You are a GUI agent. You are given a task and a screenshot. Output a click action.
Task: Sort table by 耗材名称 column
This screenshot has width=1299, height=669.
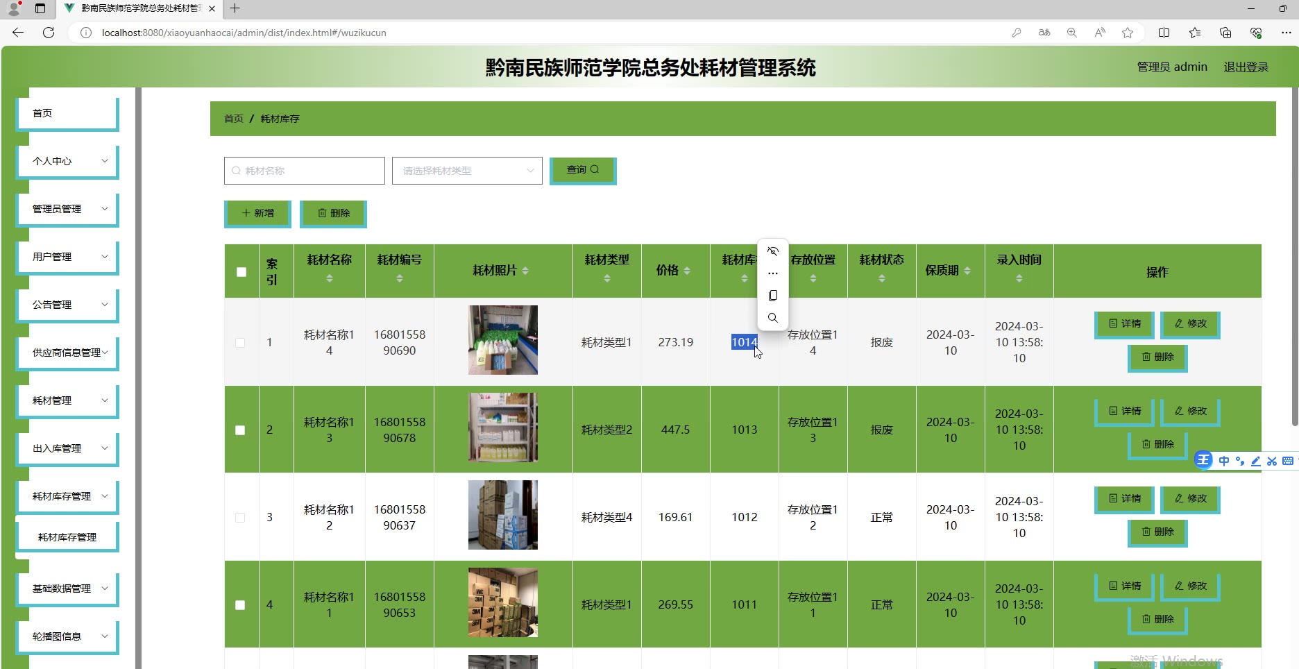click(330, 278)
